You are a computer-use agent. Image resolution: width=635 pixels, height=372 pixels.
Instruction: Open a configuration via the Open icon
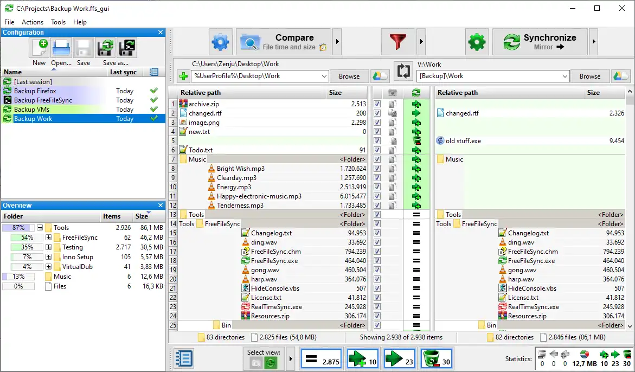pos(61,48)
